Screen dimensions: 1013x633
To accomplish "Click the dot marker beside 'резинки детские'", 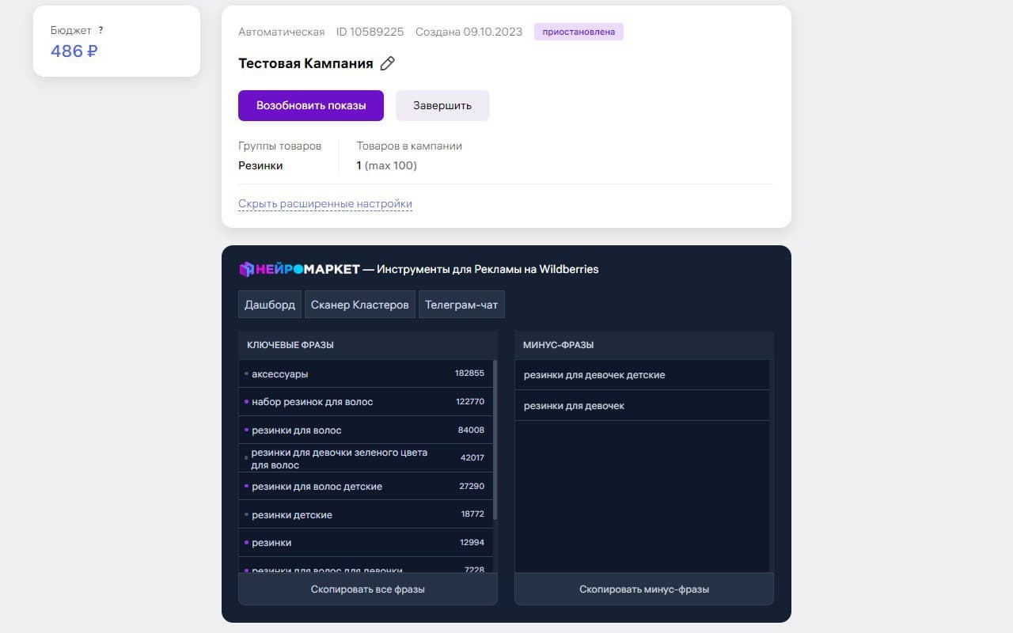I will click(x=246, y=514).
